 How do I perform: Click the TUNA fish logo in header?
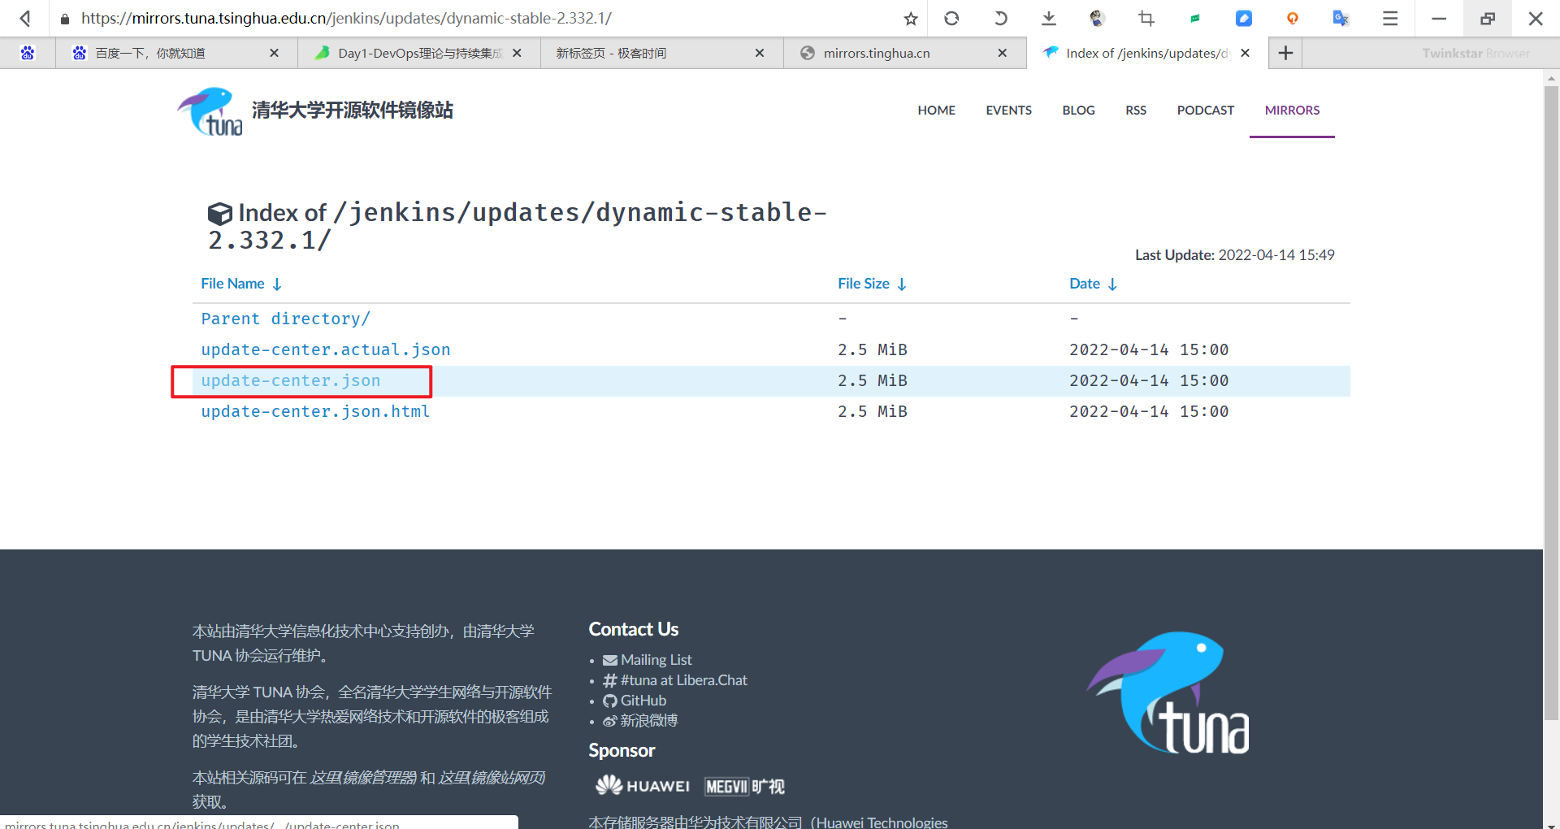210,111
